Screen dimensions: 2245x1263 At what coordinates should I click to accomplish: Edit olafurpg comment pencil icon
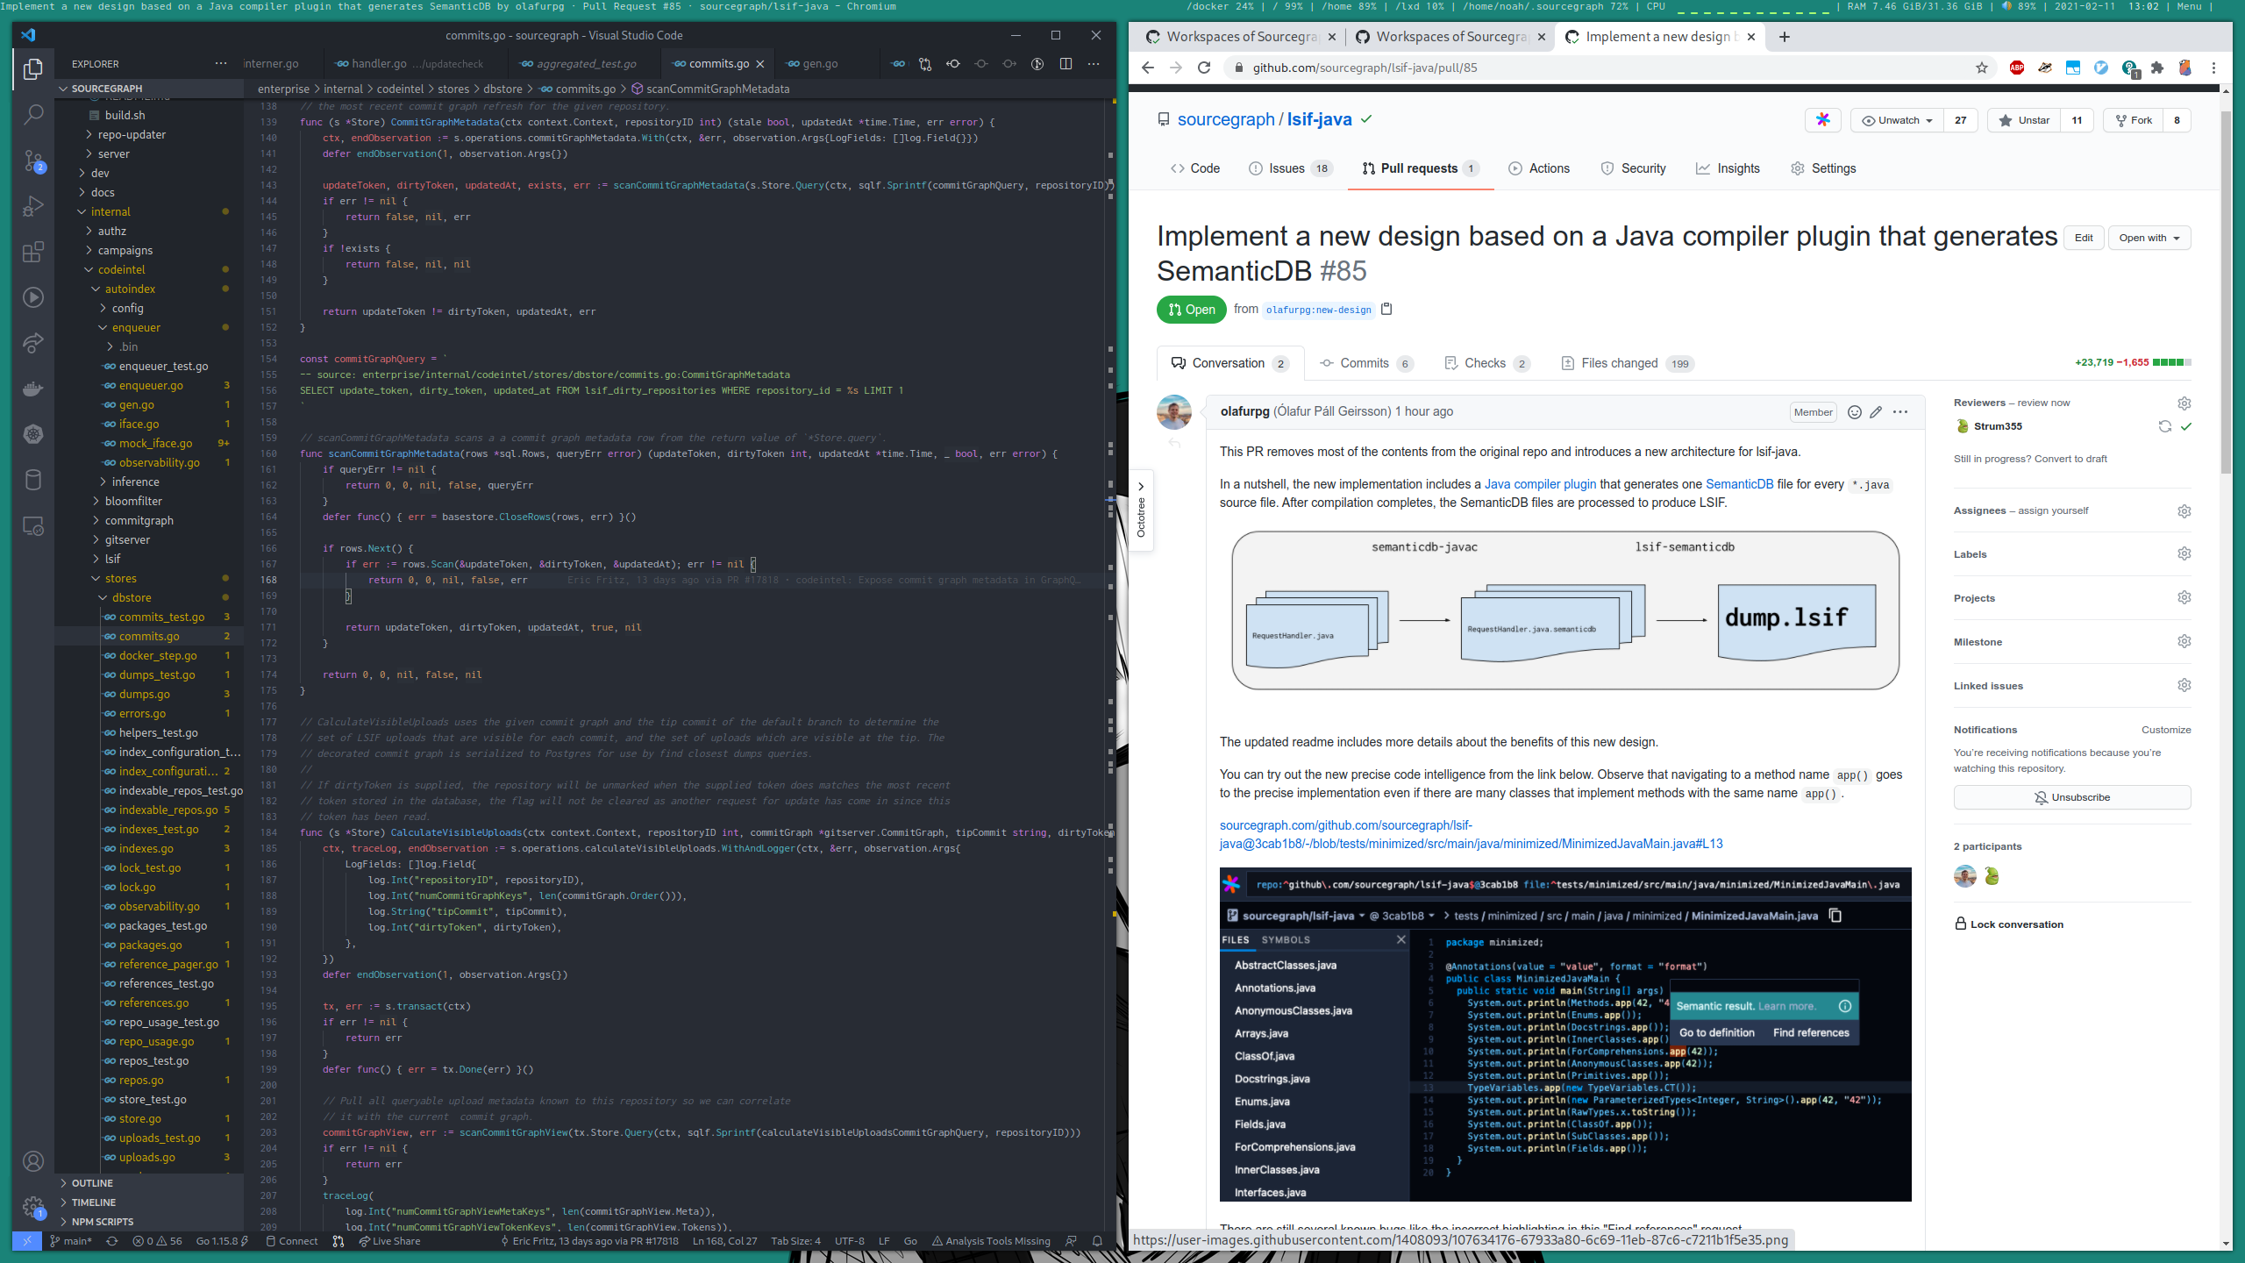tap(1876, 412)
